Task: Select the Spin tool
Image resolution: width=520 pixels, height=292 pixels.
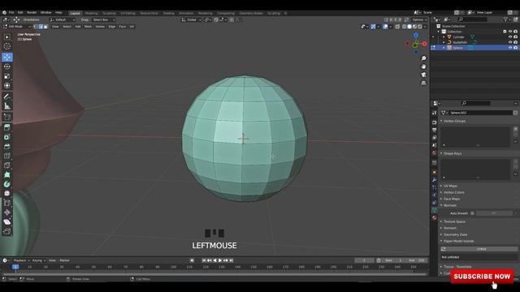Action: click(7, 184)
